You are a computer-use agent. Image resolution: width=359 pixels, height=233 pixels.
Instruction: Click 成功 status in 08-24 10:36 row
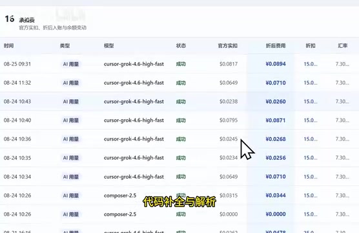pos(181,139)
